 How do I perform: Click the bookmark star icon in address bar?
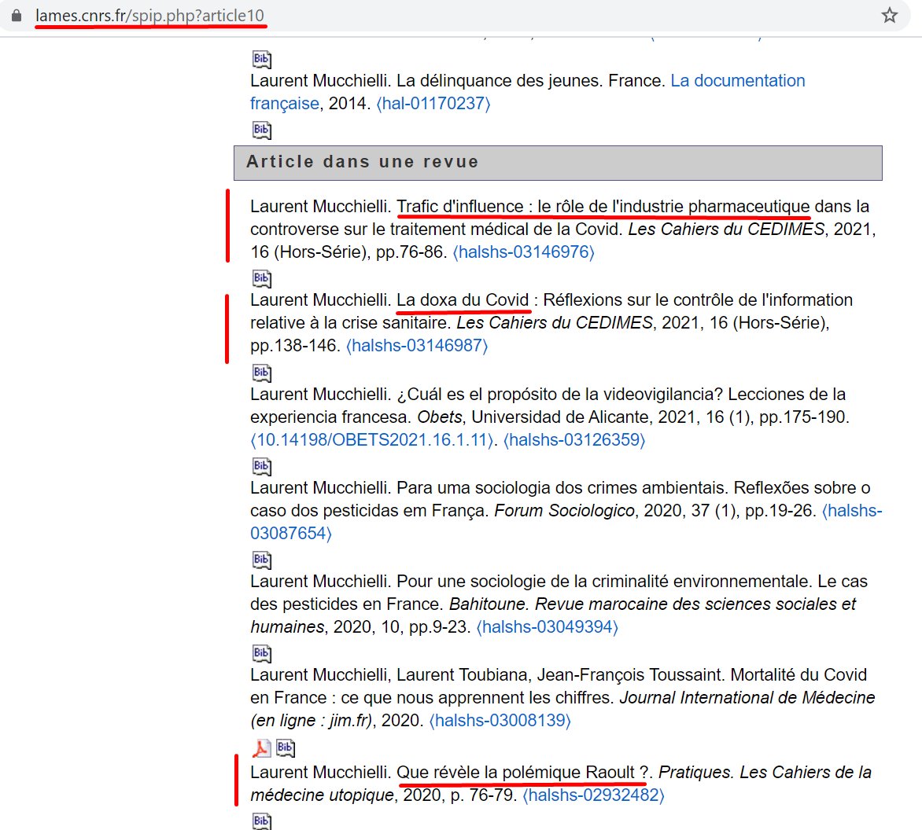click(889, 15)
